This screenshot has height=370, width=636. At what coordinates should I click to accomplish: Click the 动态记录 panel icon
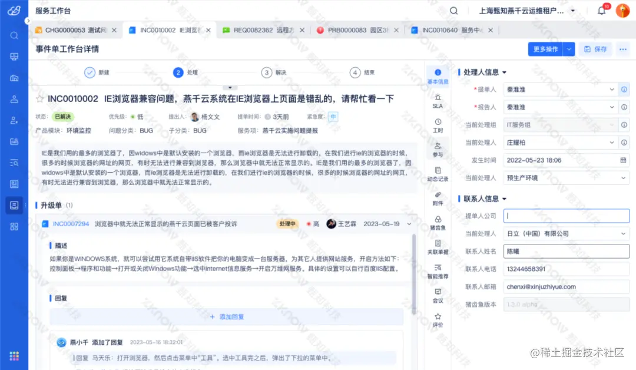click(437, 174)
